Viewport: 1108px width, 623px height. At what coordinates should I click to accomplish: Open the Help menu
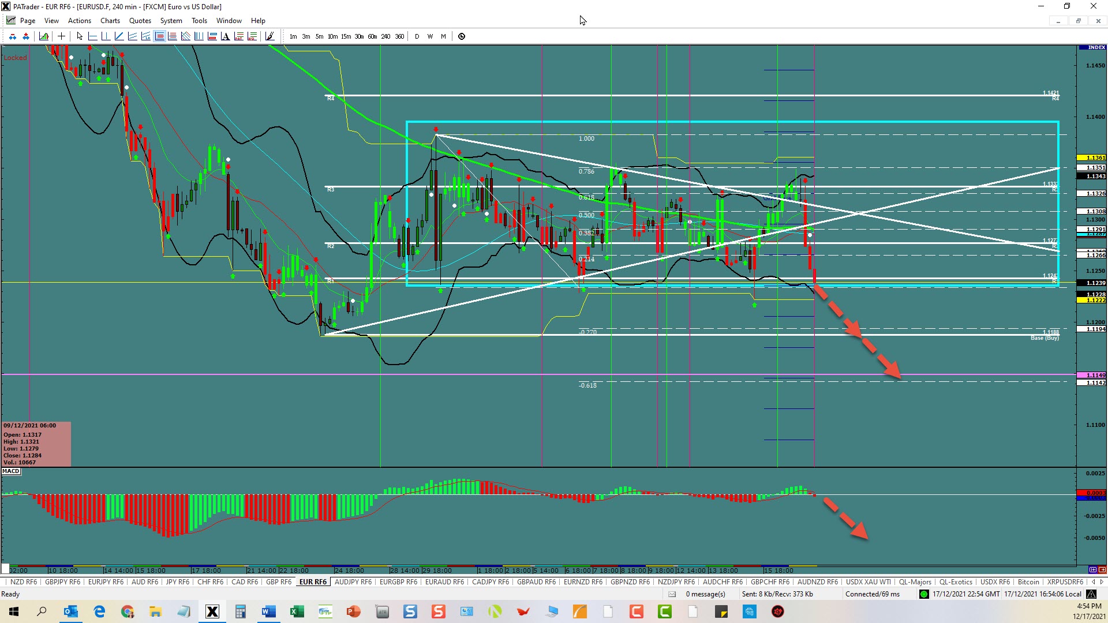pos(258,20)
